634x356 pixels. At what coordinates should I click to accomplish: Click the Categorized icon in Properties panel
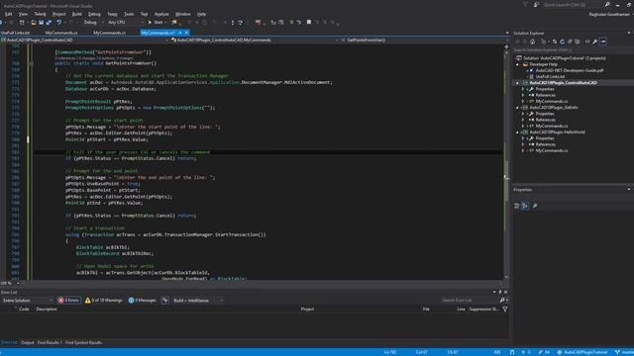click(x=517, y=206)
